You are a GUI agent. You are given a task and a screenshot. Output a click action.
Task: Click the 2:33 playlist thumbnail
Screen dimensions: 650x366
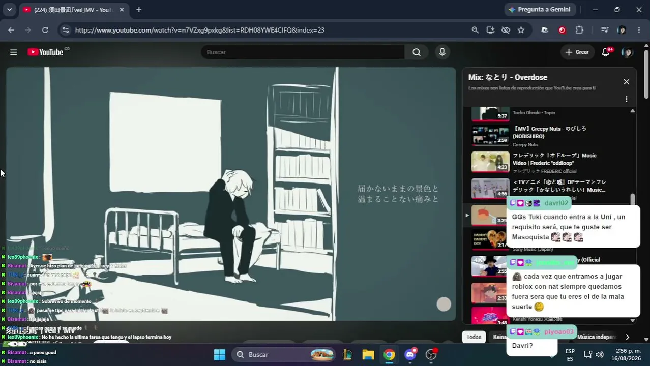click(490, 293)
